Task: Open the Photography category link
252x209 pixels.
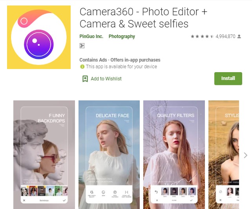Action: point(122,36)
